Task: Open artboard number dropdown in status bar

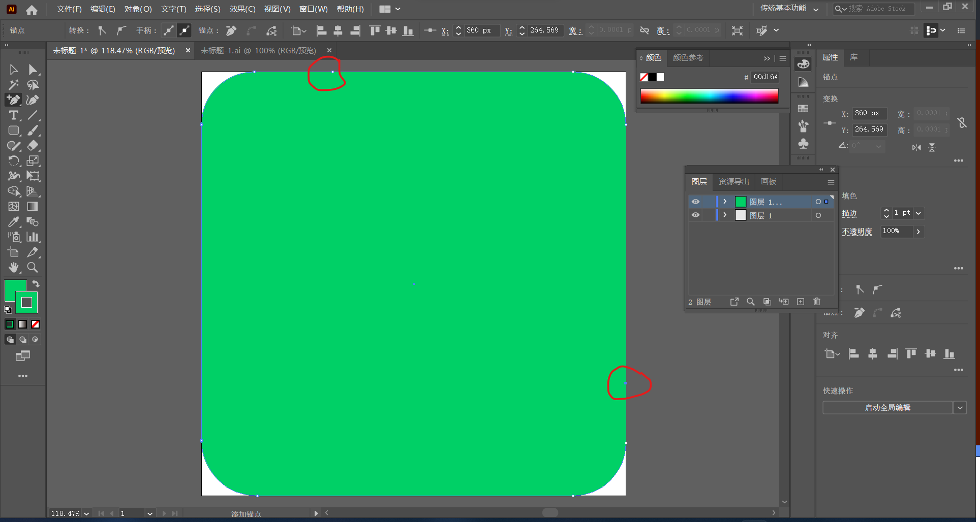Action: coord(150,513)
